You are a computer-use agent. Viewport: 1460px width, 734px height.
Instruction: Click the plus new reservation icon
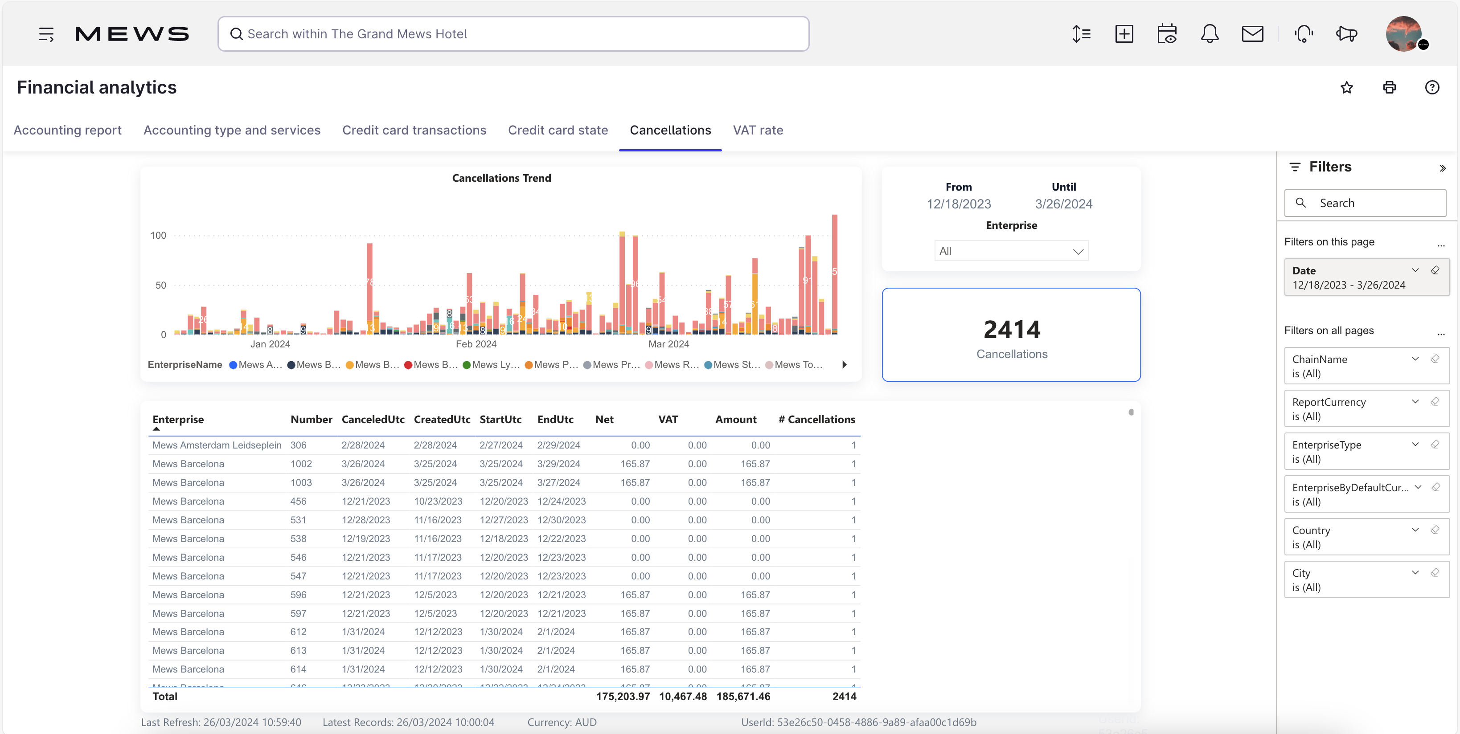(x=1124, y=34)
